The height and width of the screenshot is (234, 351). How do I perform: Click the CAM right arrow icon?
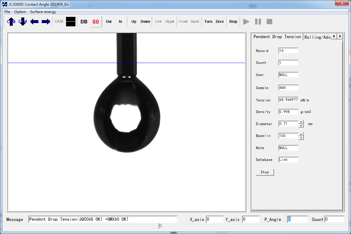(46, 22)
